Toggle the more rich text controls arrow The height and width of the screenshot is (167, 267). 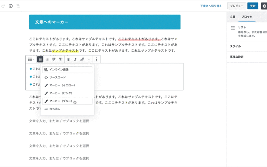(89, 59)
